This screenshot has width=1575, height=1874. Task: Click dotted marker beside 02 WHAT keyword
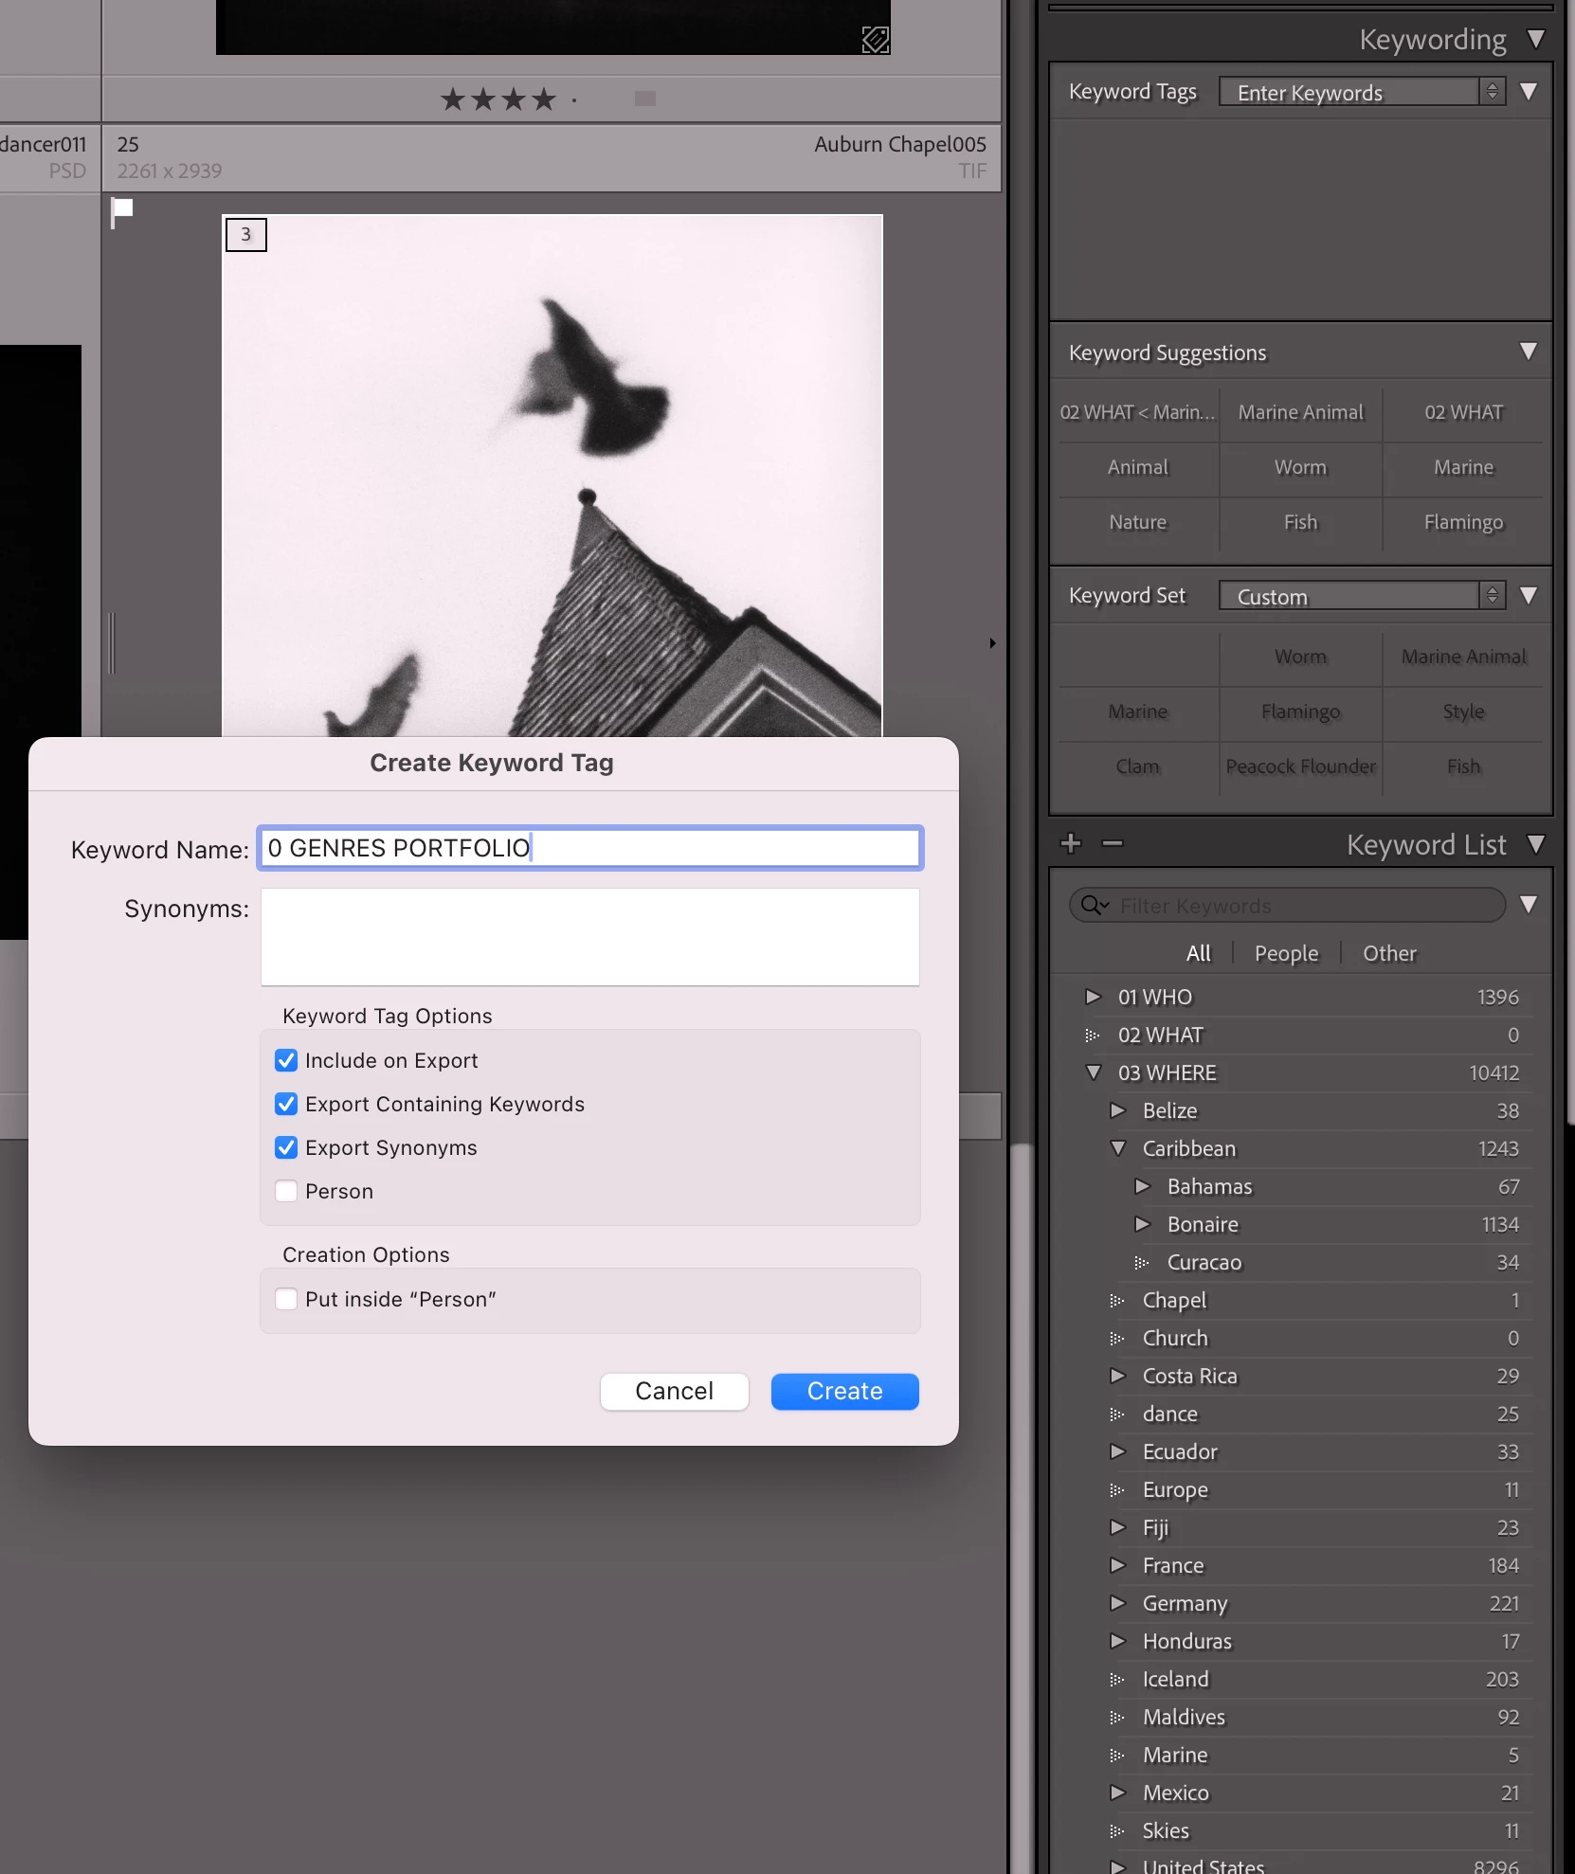[x=1093, y=1036]
